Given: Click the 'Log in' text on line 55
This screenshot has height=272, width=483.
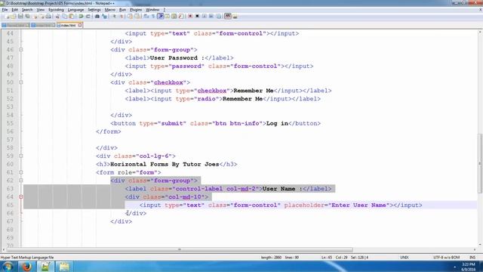Looking at the screenshot, I should (x=277, y=123).
